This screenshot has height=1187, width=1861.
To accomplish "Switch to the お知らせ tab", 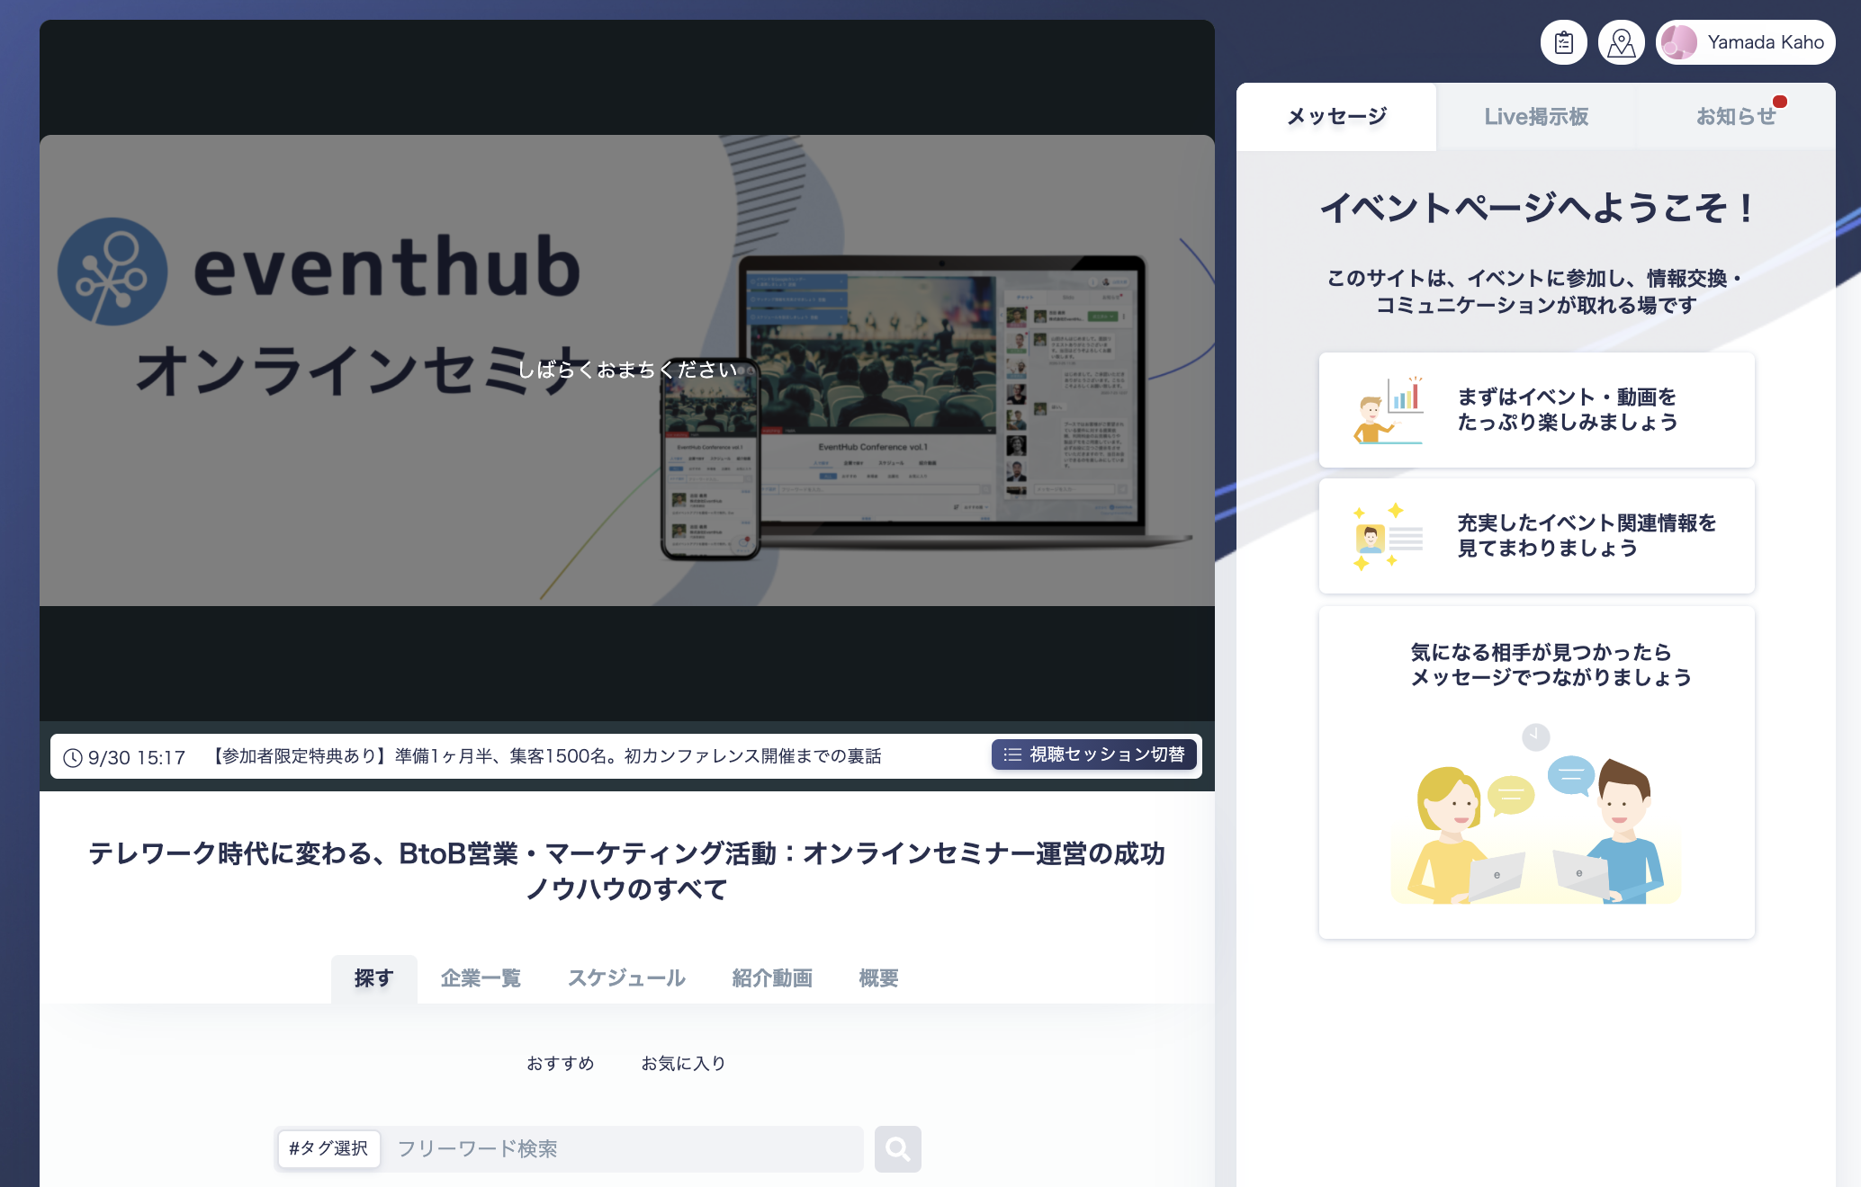I will [x=1735, y=117].
